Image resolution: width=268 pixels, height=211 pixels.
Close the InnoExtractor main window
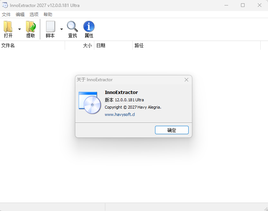tap(260, 5)
